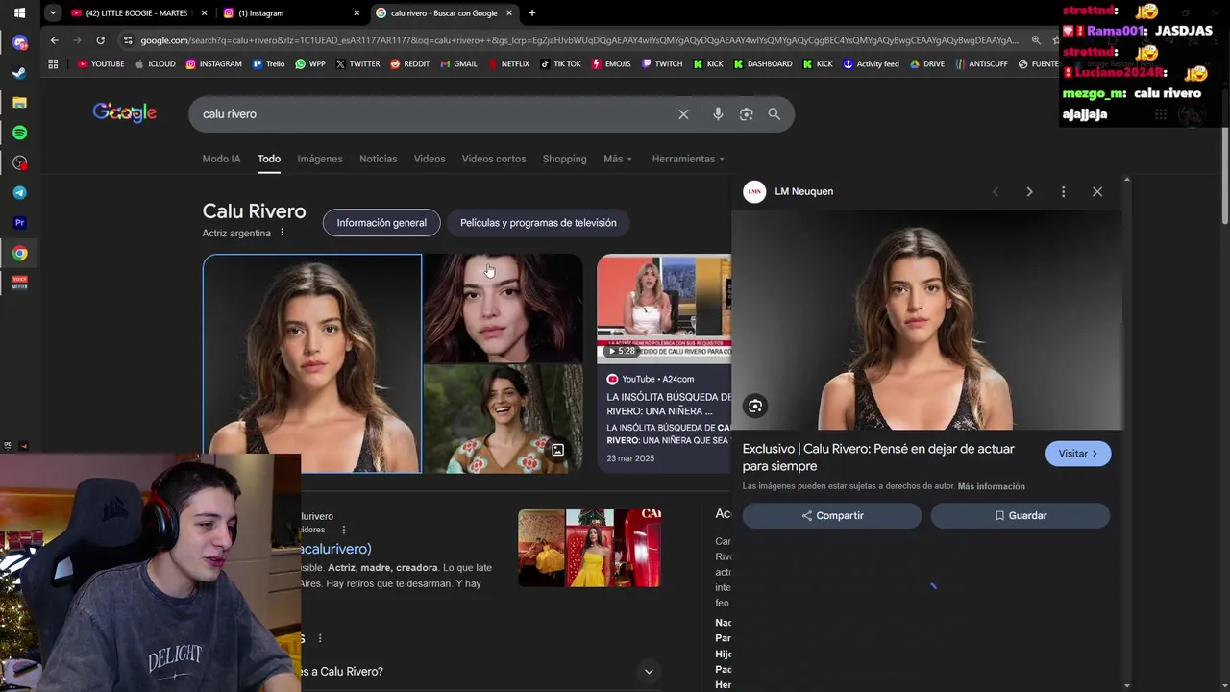Screen dimensions: 1230x692
Task: Switch to the Videos tab
Action: 430,159
